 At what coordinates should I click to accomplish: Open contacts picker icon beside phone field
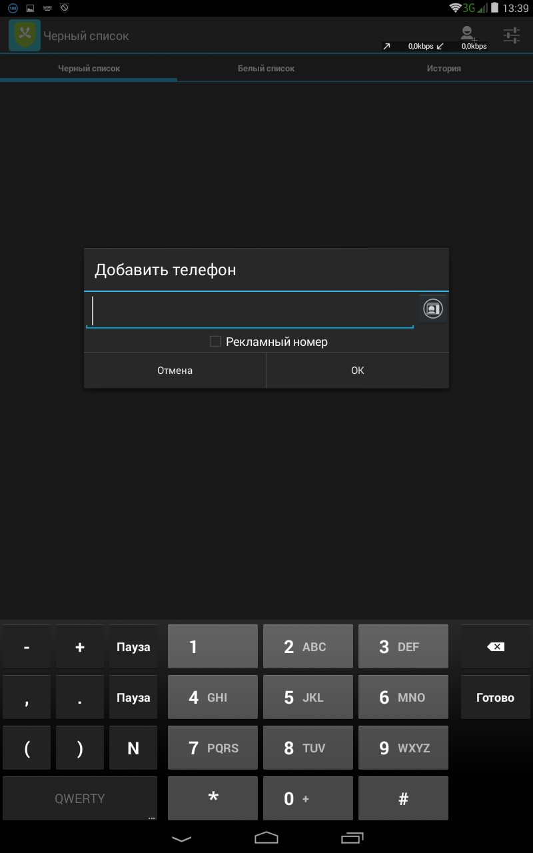tap(433, 309)
